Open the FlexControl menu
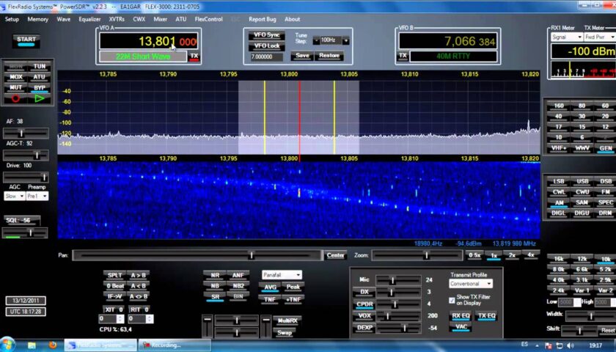The width and height of the screenshot is (616, 352). [208, 19]
